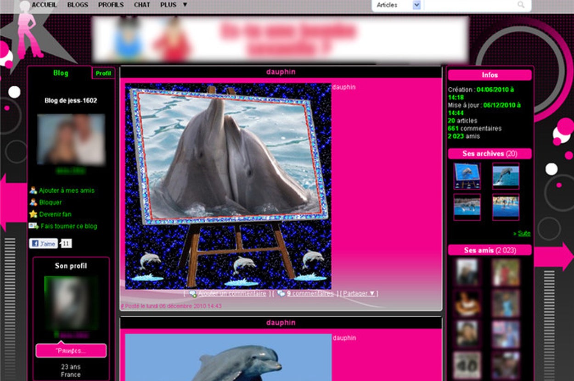
Task: Open the Partager dropdown under the post
Action: tap(359, 294)
